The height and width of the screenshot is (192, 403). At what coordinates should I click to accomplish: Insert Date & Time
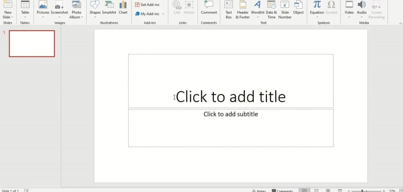tap(271, 10)
